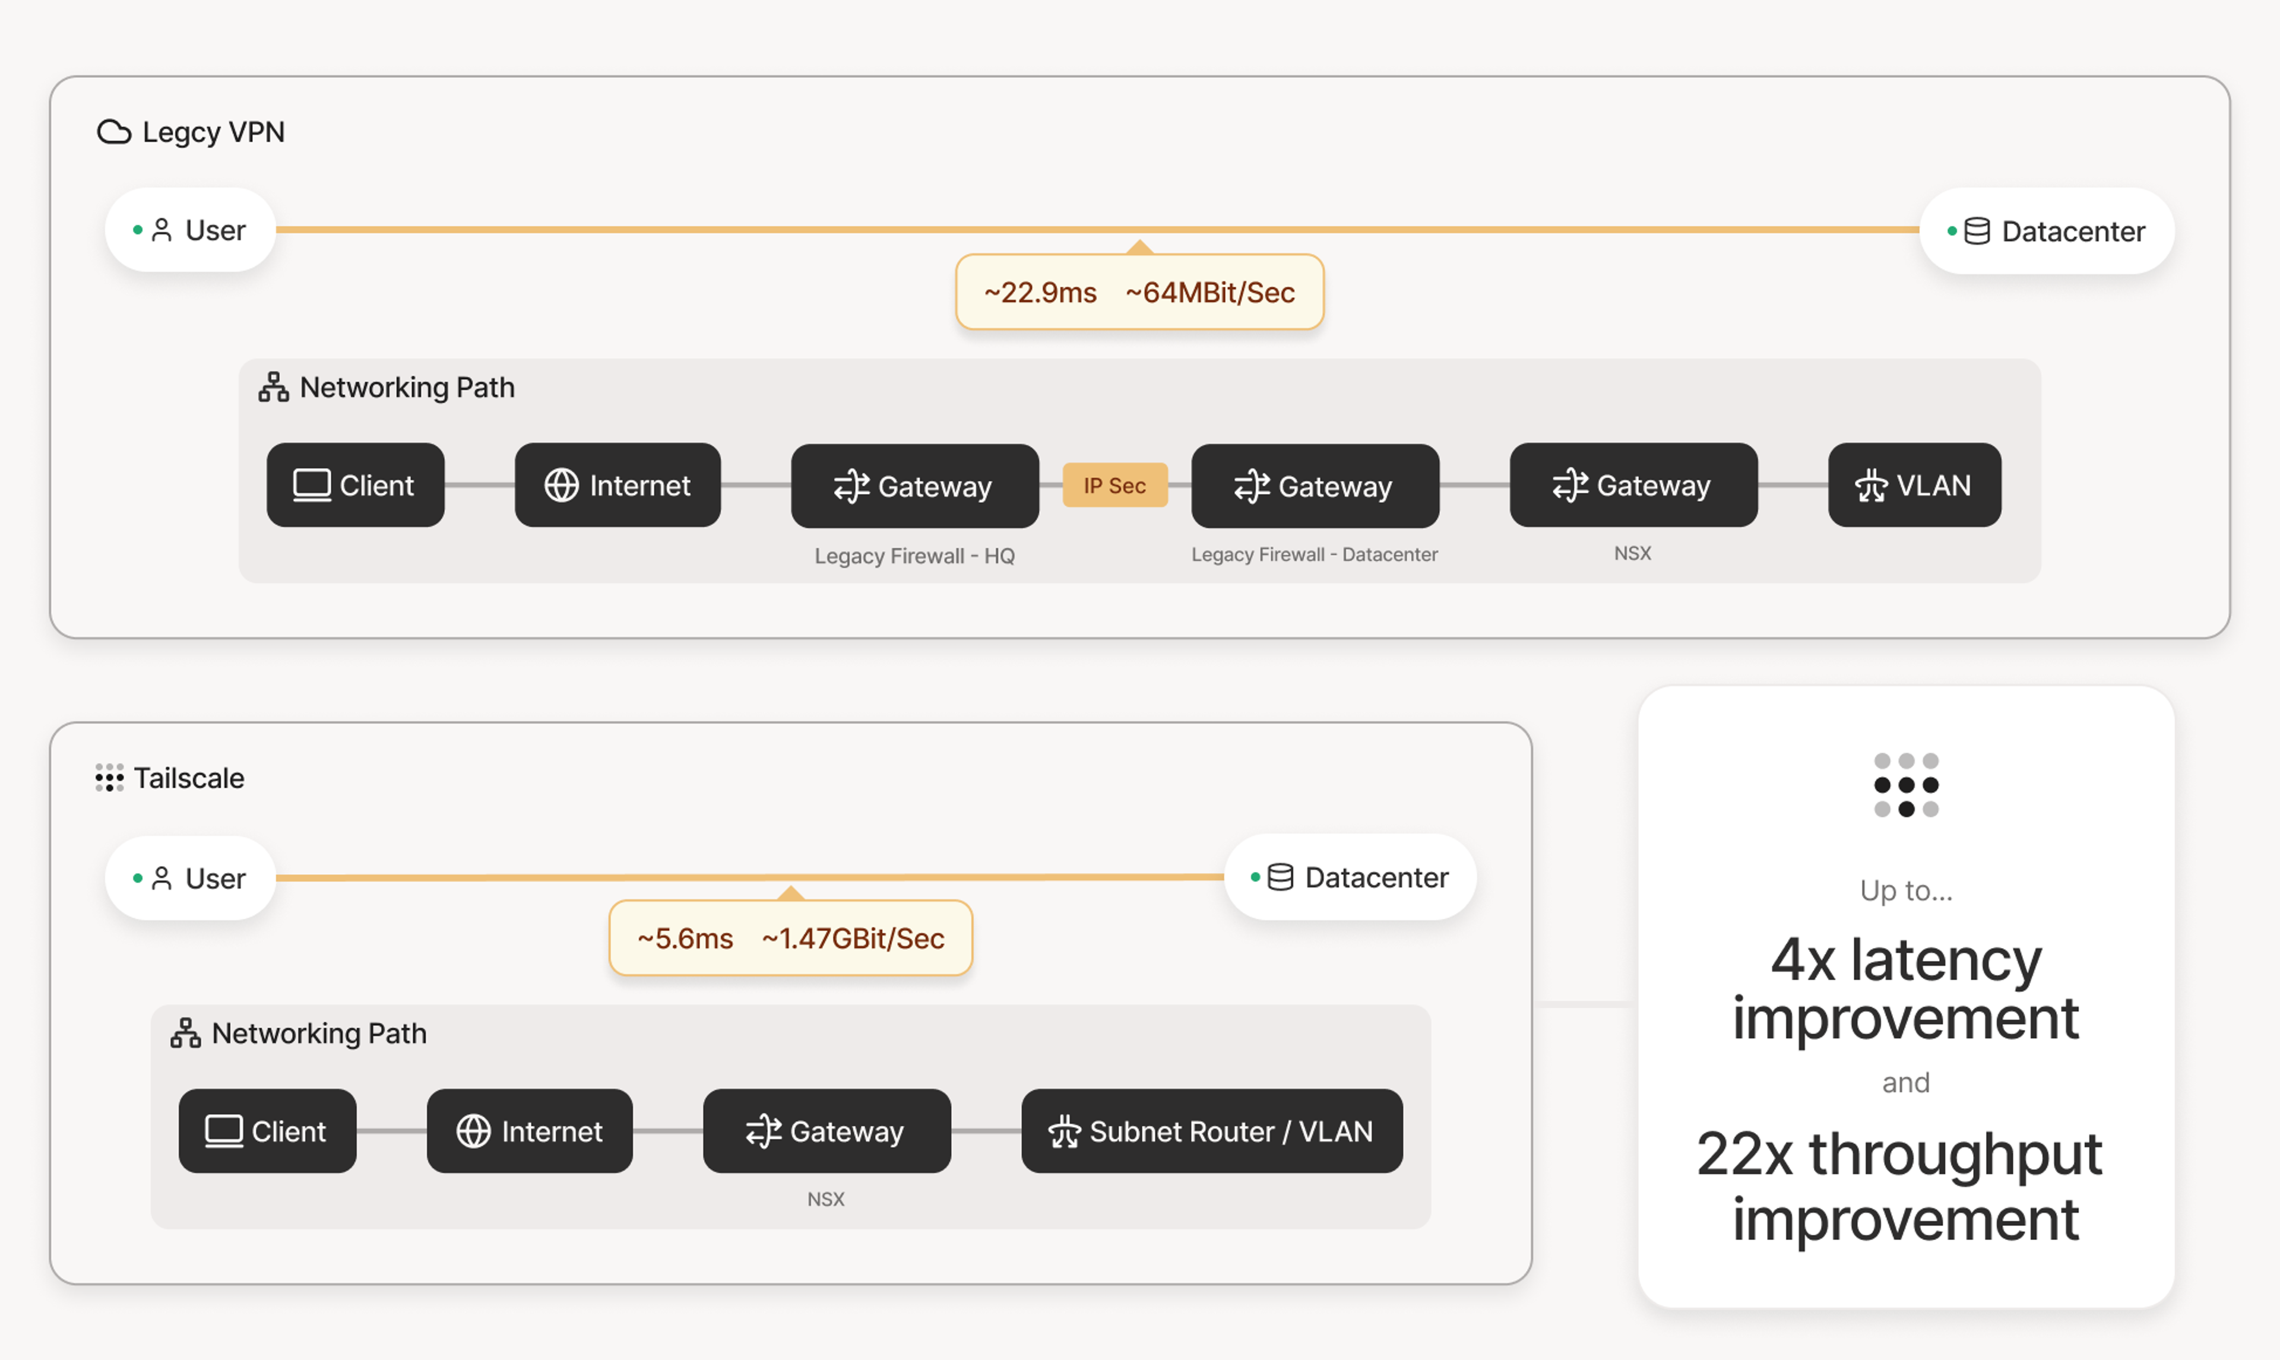Click NSX caption under Tailscale Gateway
This screenshot has height=1360, width=2280.
[x=826, y=1200]
